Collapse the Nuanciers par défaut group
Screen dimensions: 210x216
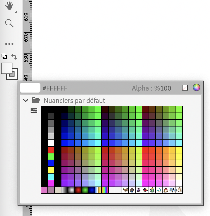pos(25,101)
